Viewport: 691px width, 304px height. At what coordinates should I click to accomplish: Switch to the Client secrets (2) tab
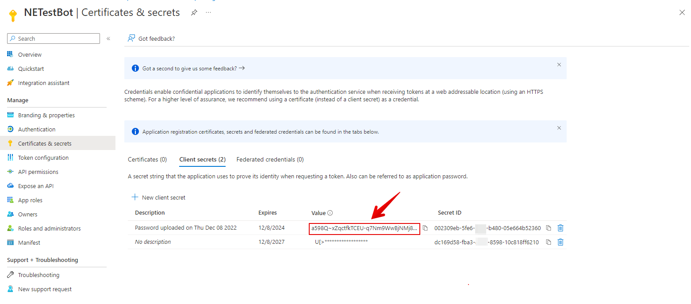tap(203, 159)
